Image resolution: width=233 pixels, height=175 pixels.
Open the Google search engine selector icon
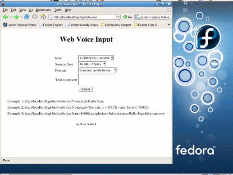pos(138,17)
